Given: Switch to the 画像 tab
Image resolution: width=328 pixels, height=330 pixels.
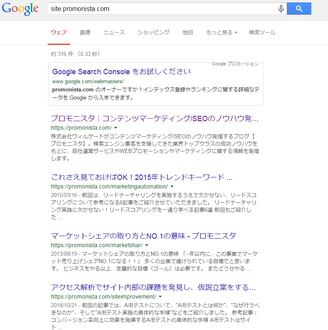Looking at the screenshot, I should coord(85,33).
